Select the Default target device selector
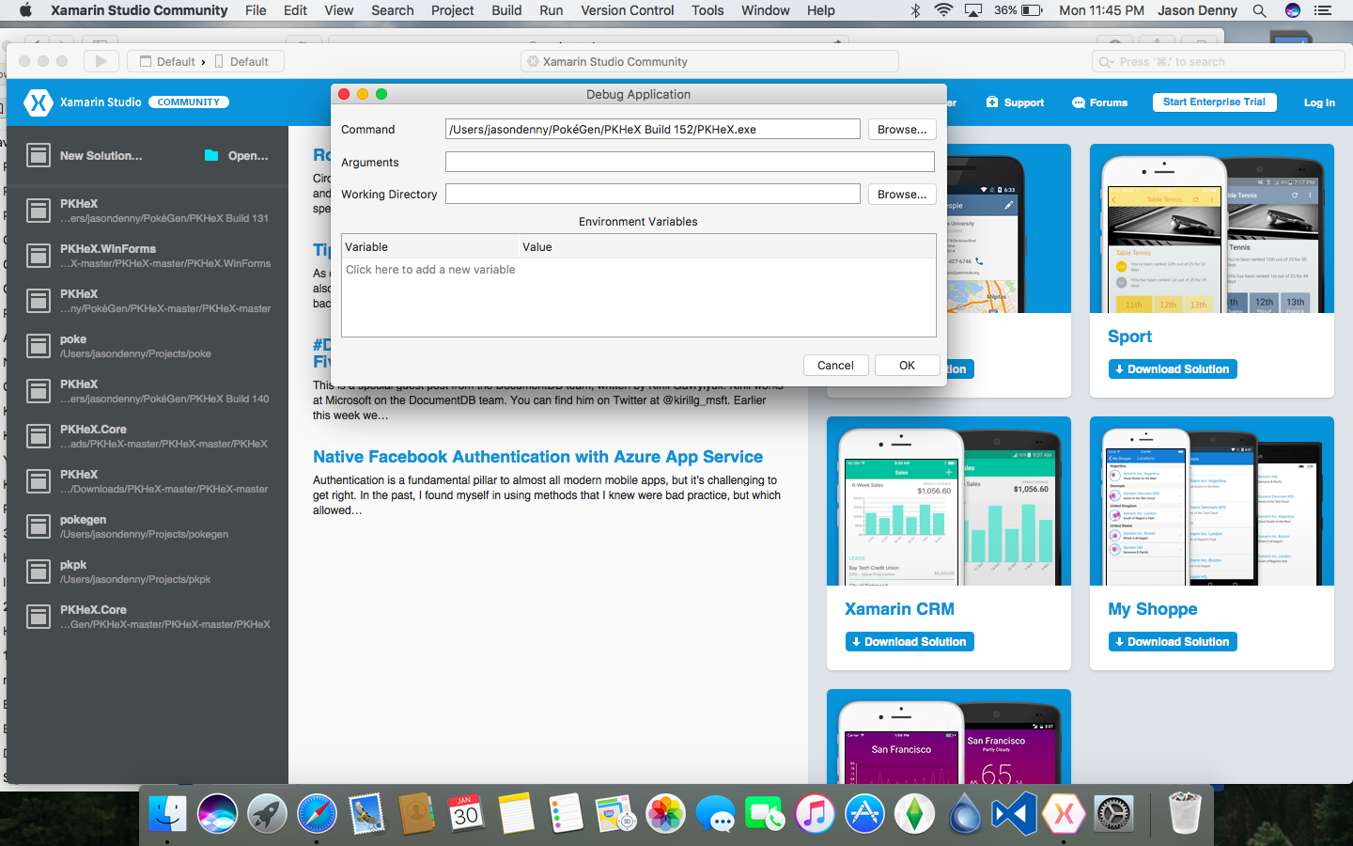 (x=241, y=62)
